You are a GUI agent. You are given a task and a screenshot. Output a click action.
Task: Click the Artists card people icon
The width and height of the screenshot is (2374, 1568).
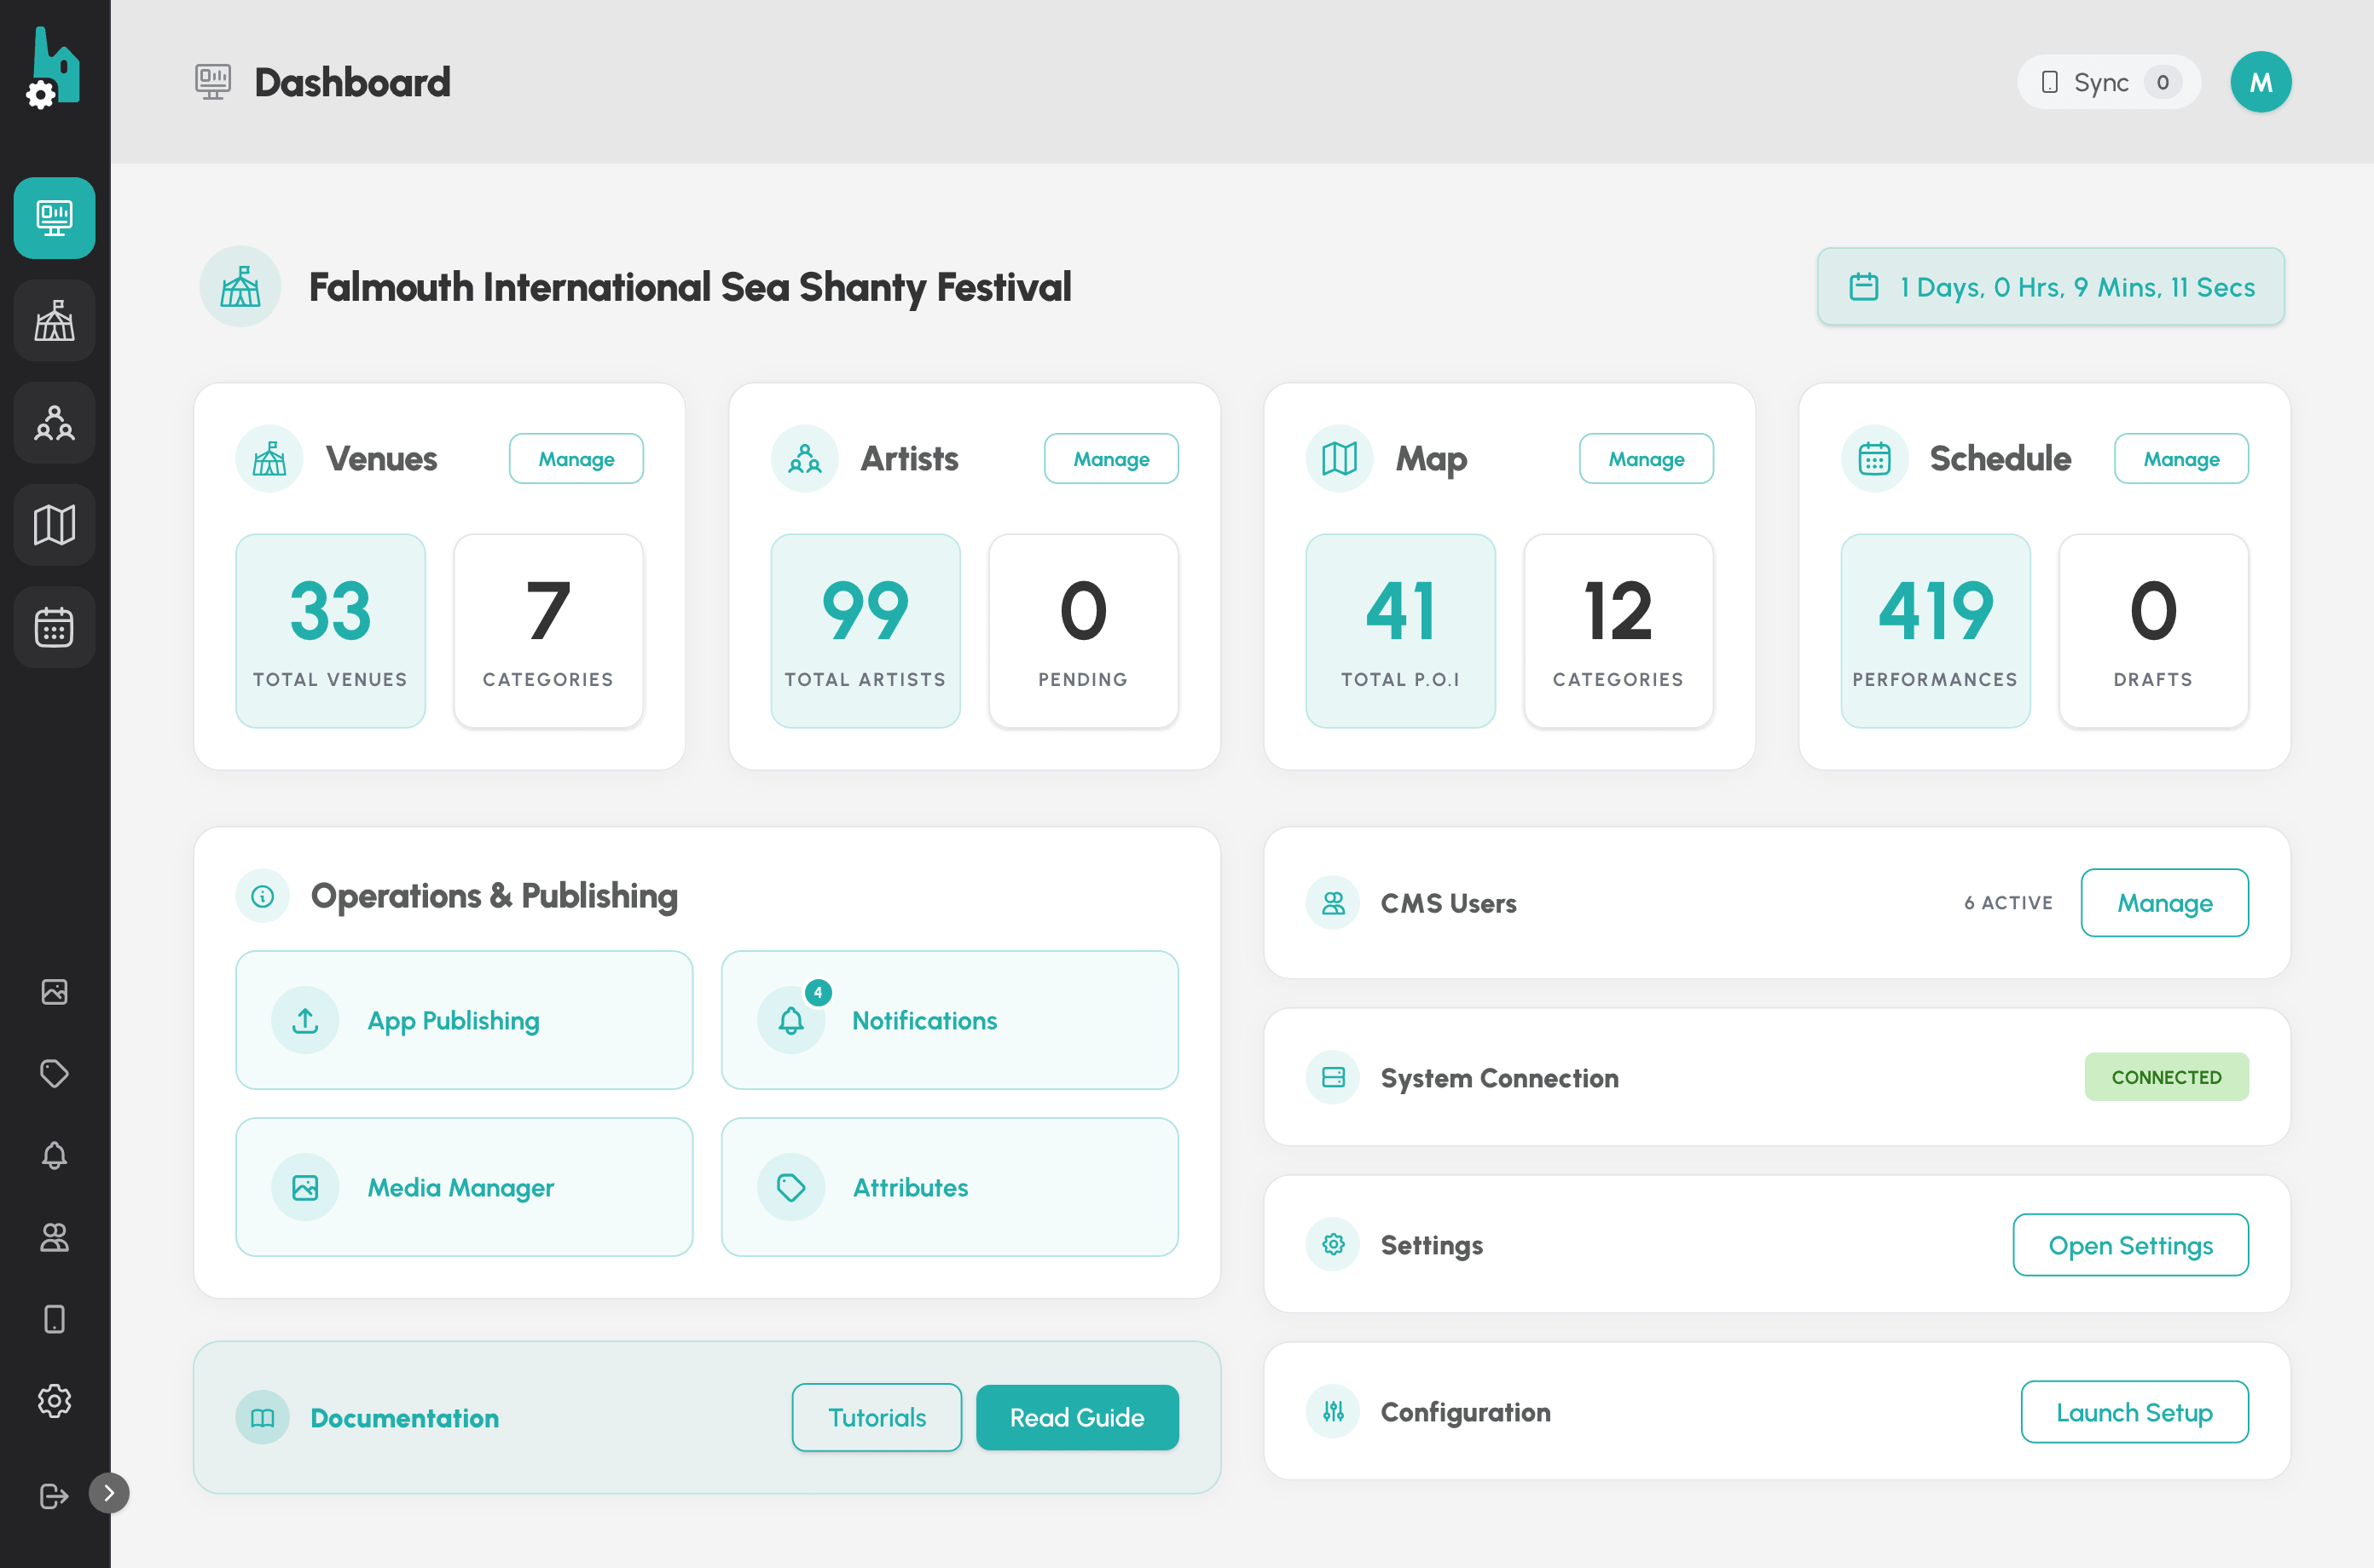804,459
